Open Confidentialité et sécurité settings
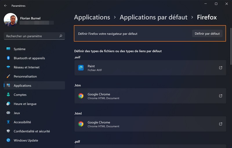The height and width of the screenshot is (148, 232). pos(34,131)
